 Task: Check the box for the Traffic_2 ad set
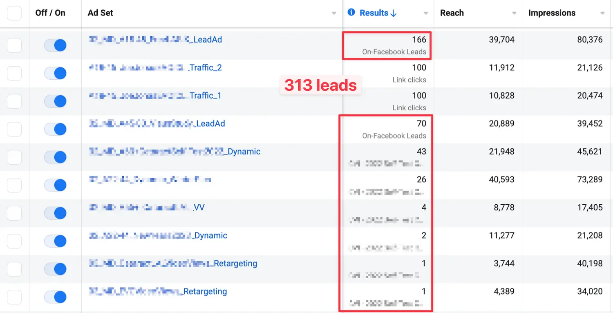click(14, 73)
